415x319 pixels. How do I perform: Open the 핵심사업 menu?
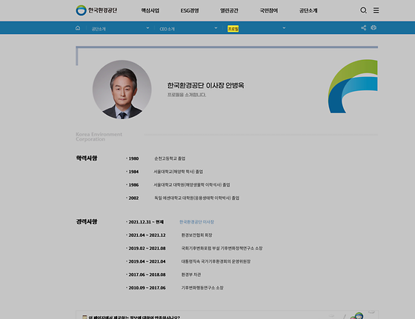tap(150, 10)
